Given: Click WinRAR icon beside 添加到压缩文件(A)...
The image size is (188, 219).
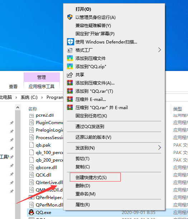Looking at the screenshot, I should (70, 83).
